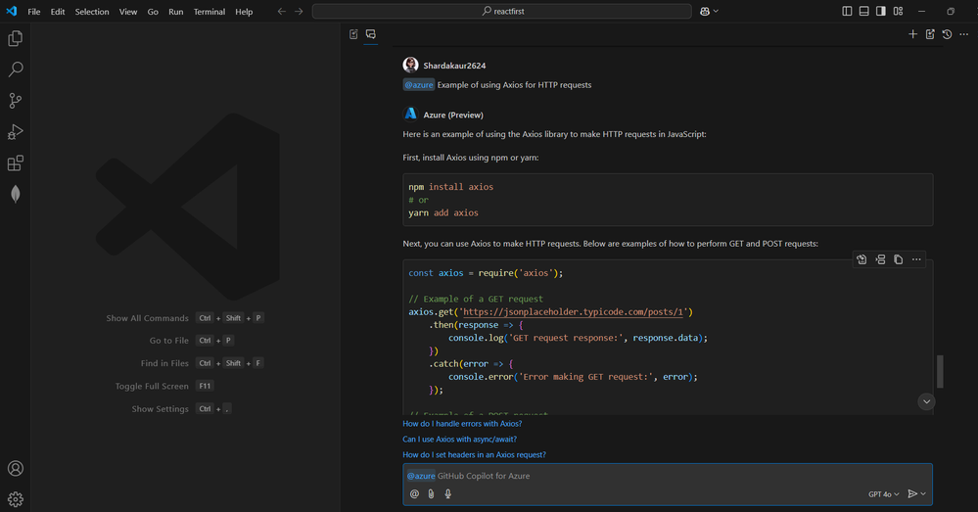Click 'How do I set headers' suggestion

pos(474,454)
